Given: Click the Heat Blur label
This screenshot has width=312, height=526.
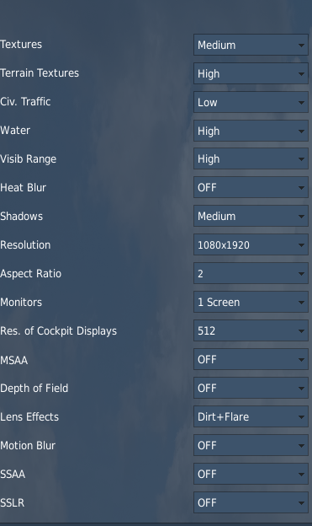Looking at the screenshot, I should [x=23, y=187].
